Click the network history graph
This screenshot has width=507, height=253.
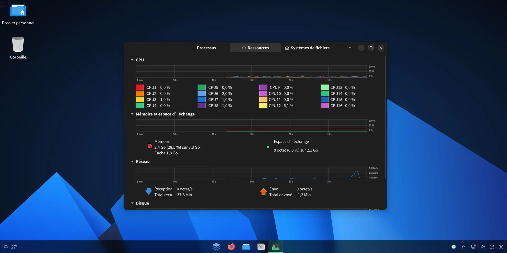click(x=251, y=173)
